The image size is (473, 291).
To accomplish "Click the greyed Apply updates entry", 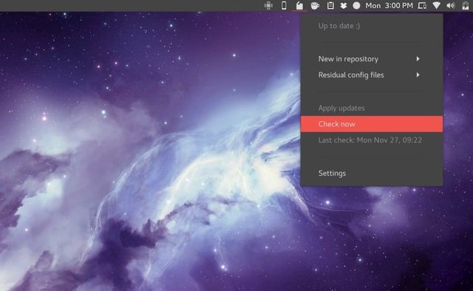I will 372,108.
